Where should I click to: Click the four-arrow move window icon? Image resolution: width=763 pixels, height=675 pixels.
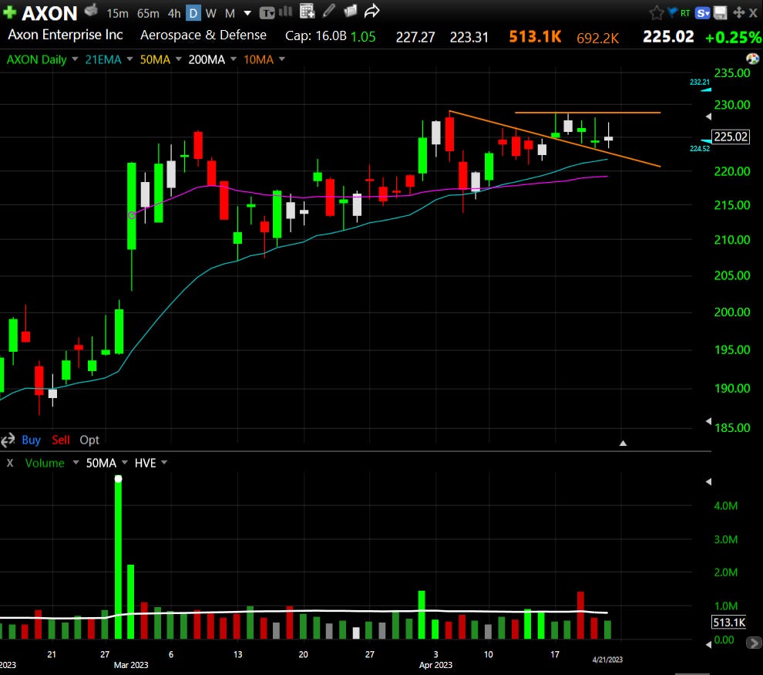[738, 12]
